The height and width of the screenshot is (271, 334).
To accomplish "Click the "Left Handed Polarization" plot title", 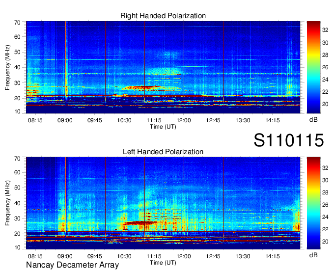I will click(163, 152).
